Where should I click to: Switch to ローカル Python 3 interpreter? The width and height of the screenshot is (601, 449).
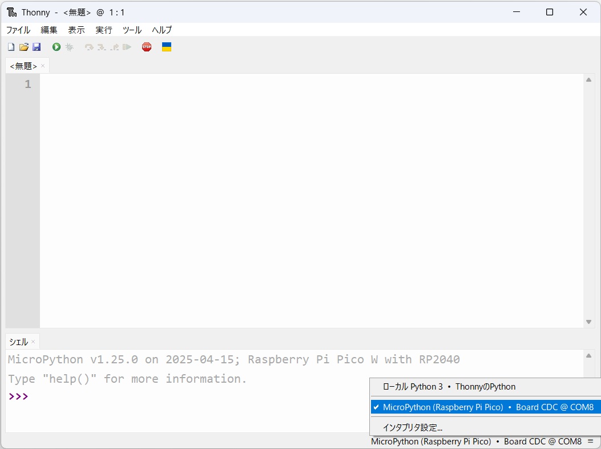pyautogui.click(x=449, y=387)
